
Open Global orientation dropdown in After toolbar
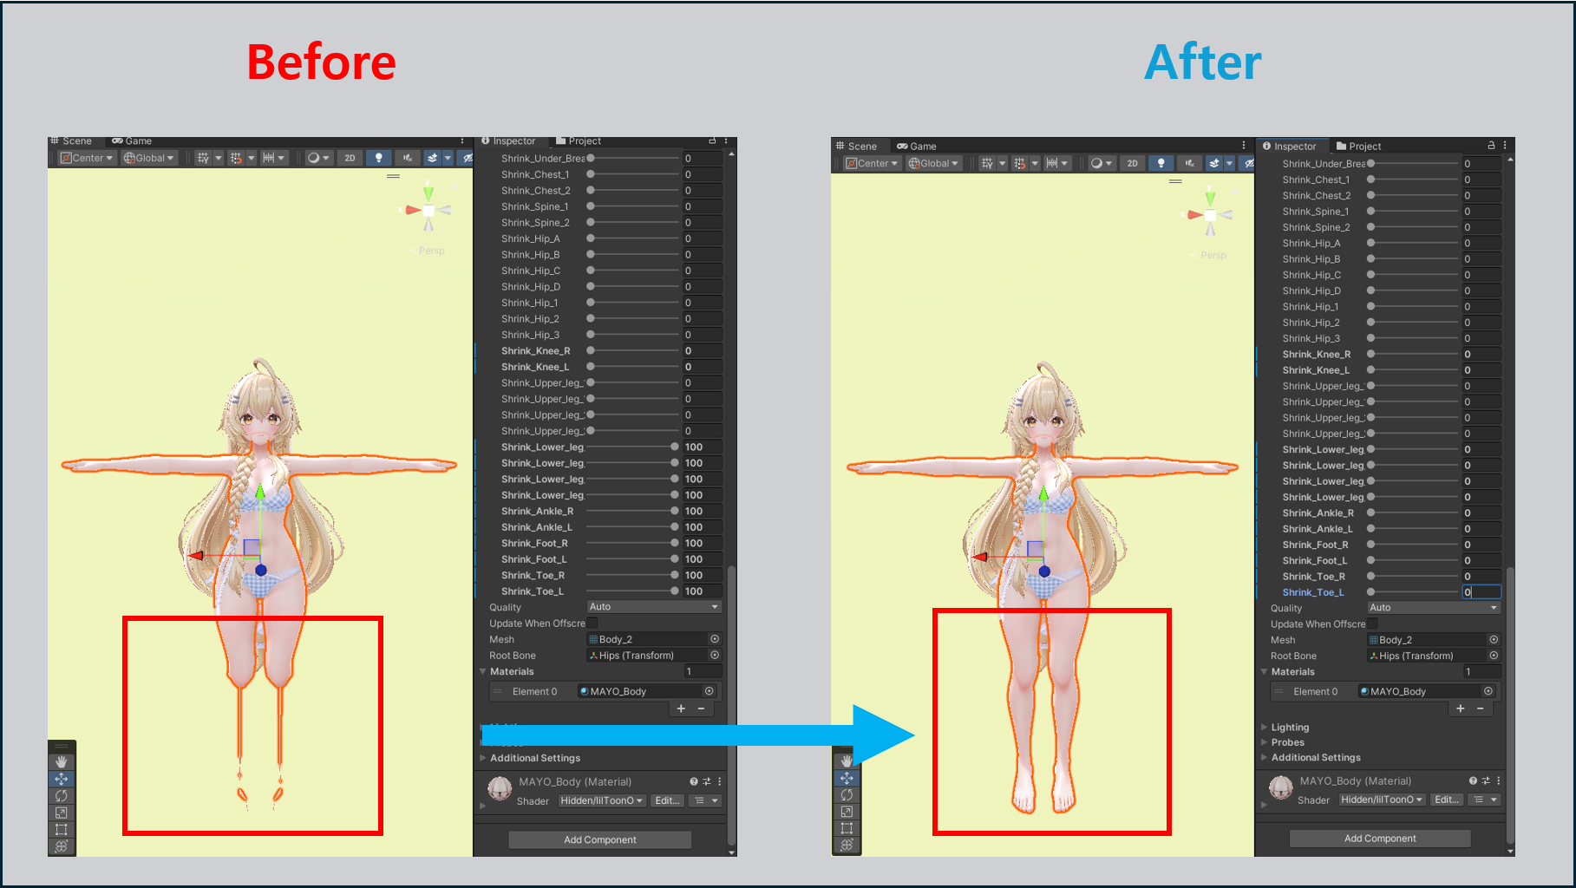click(x=934, y=163)
